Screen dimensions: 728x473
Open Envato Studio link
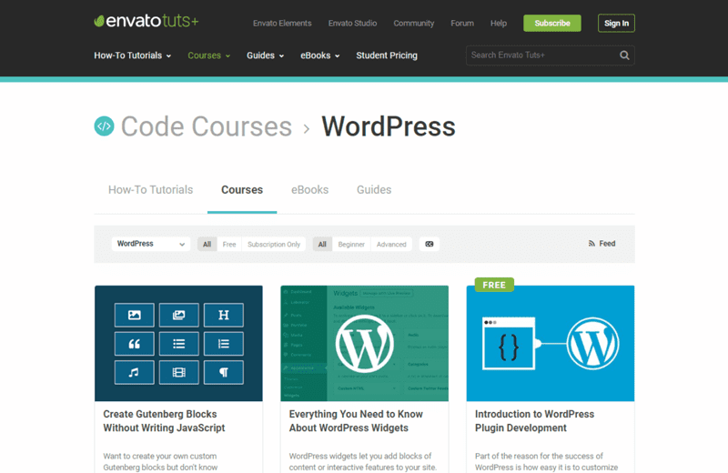[352, 24]
